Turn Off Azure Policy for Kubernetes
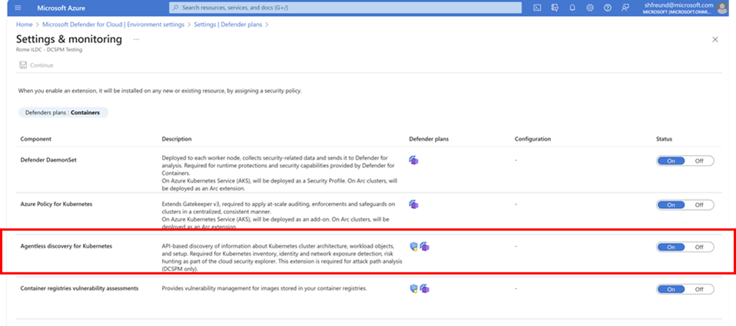Screen dimensions: 736x326 [x=699, y=205]
